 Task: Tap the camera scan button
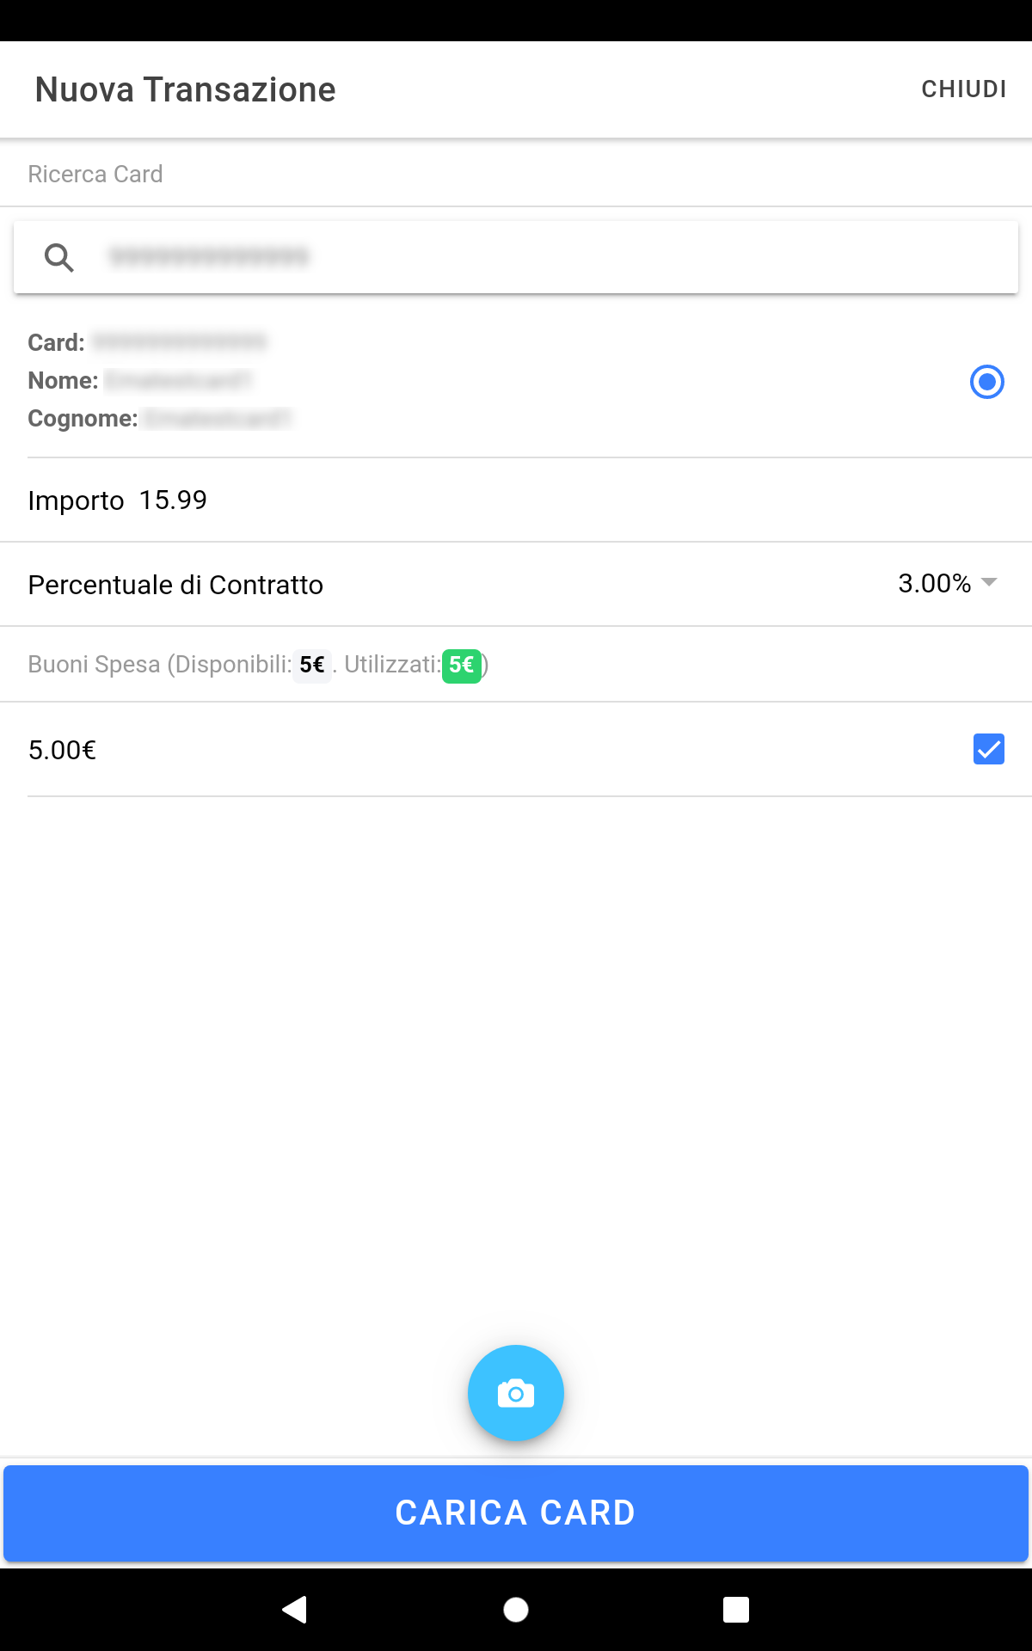[516, 1393]
